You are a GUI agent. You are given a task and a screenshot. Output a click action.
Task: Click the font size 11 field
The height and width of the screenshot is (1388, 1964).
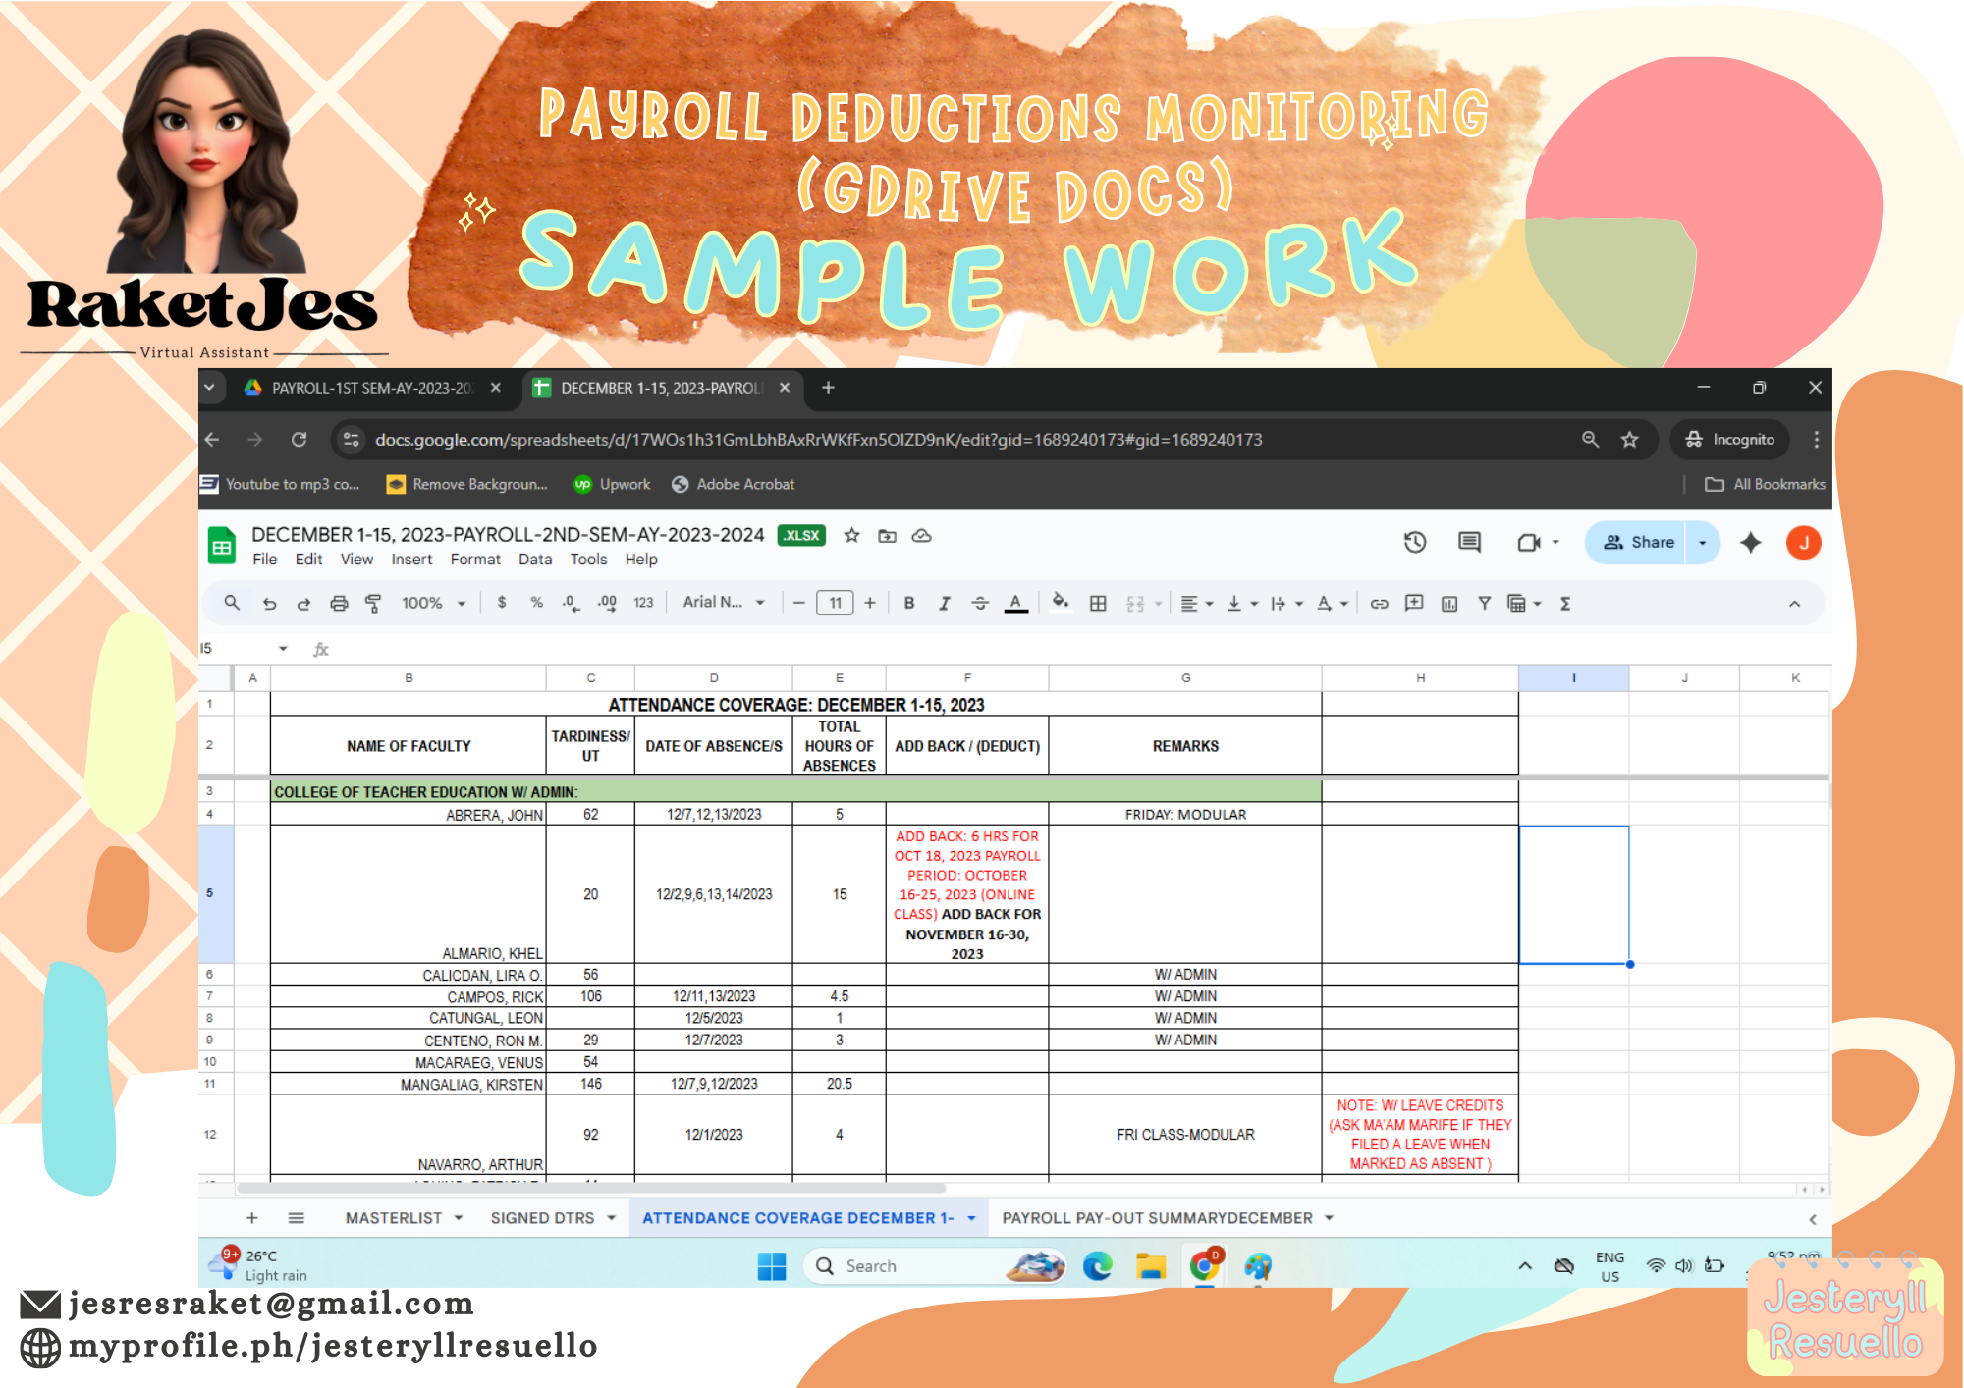[x=835, y=603]
